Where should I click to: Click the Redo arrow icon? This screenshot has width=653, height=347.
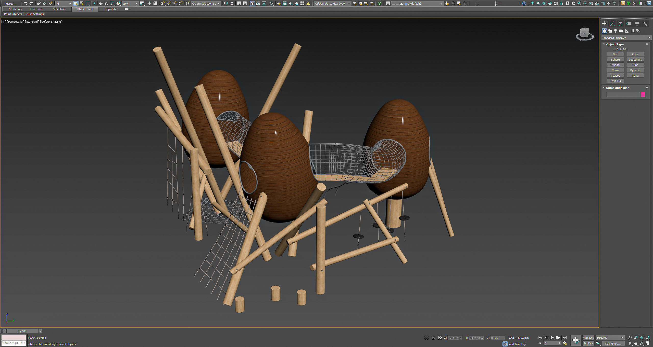(x=31, y=3)
